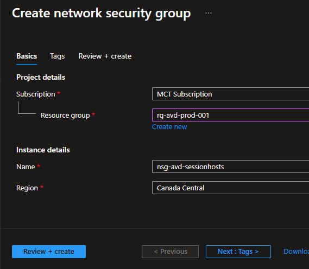Click the Create network security group title
This screenshot has height=269, width=309.
click(102, 14)
